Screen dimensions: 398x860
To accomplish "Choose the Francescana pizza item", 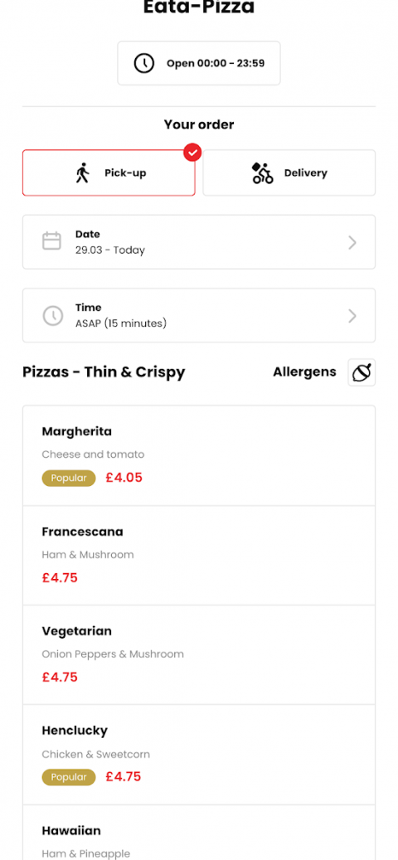I will click(199, 555).
